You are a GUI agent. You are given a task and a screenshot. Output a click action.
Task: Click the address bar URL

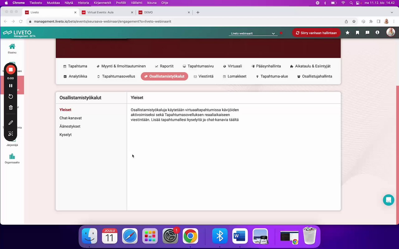tap(103, 21)
